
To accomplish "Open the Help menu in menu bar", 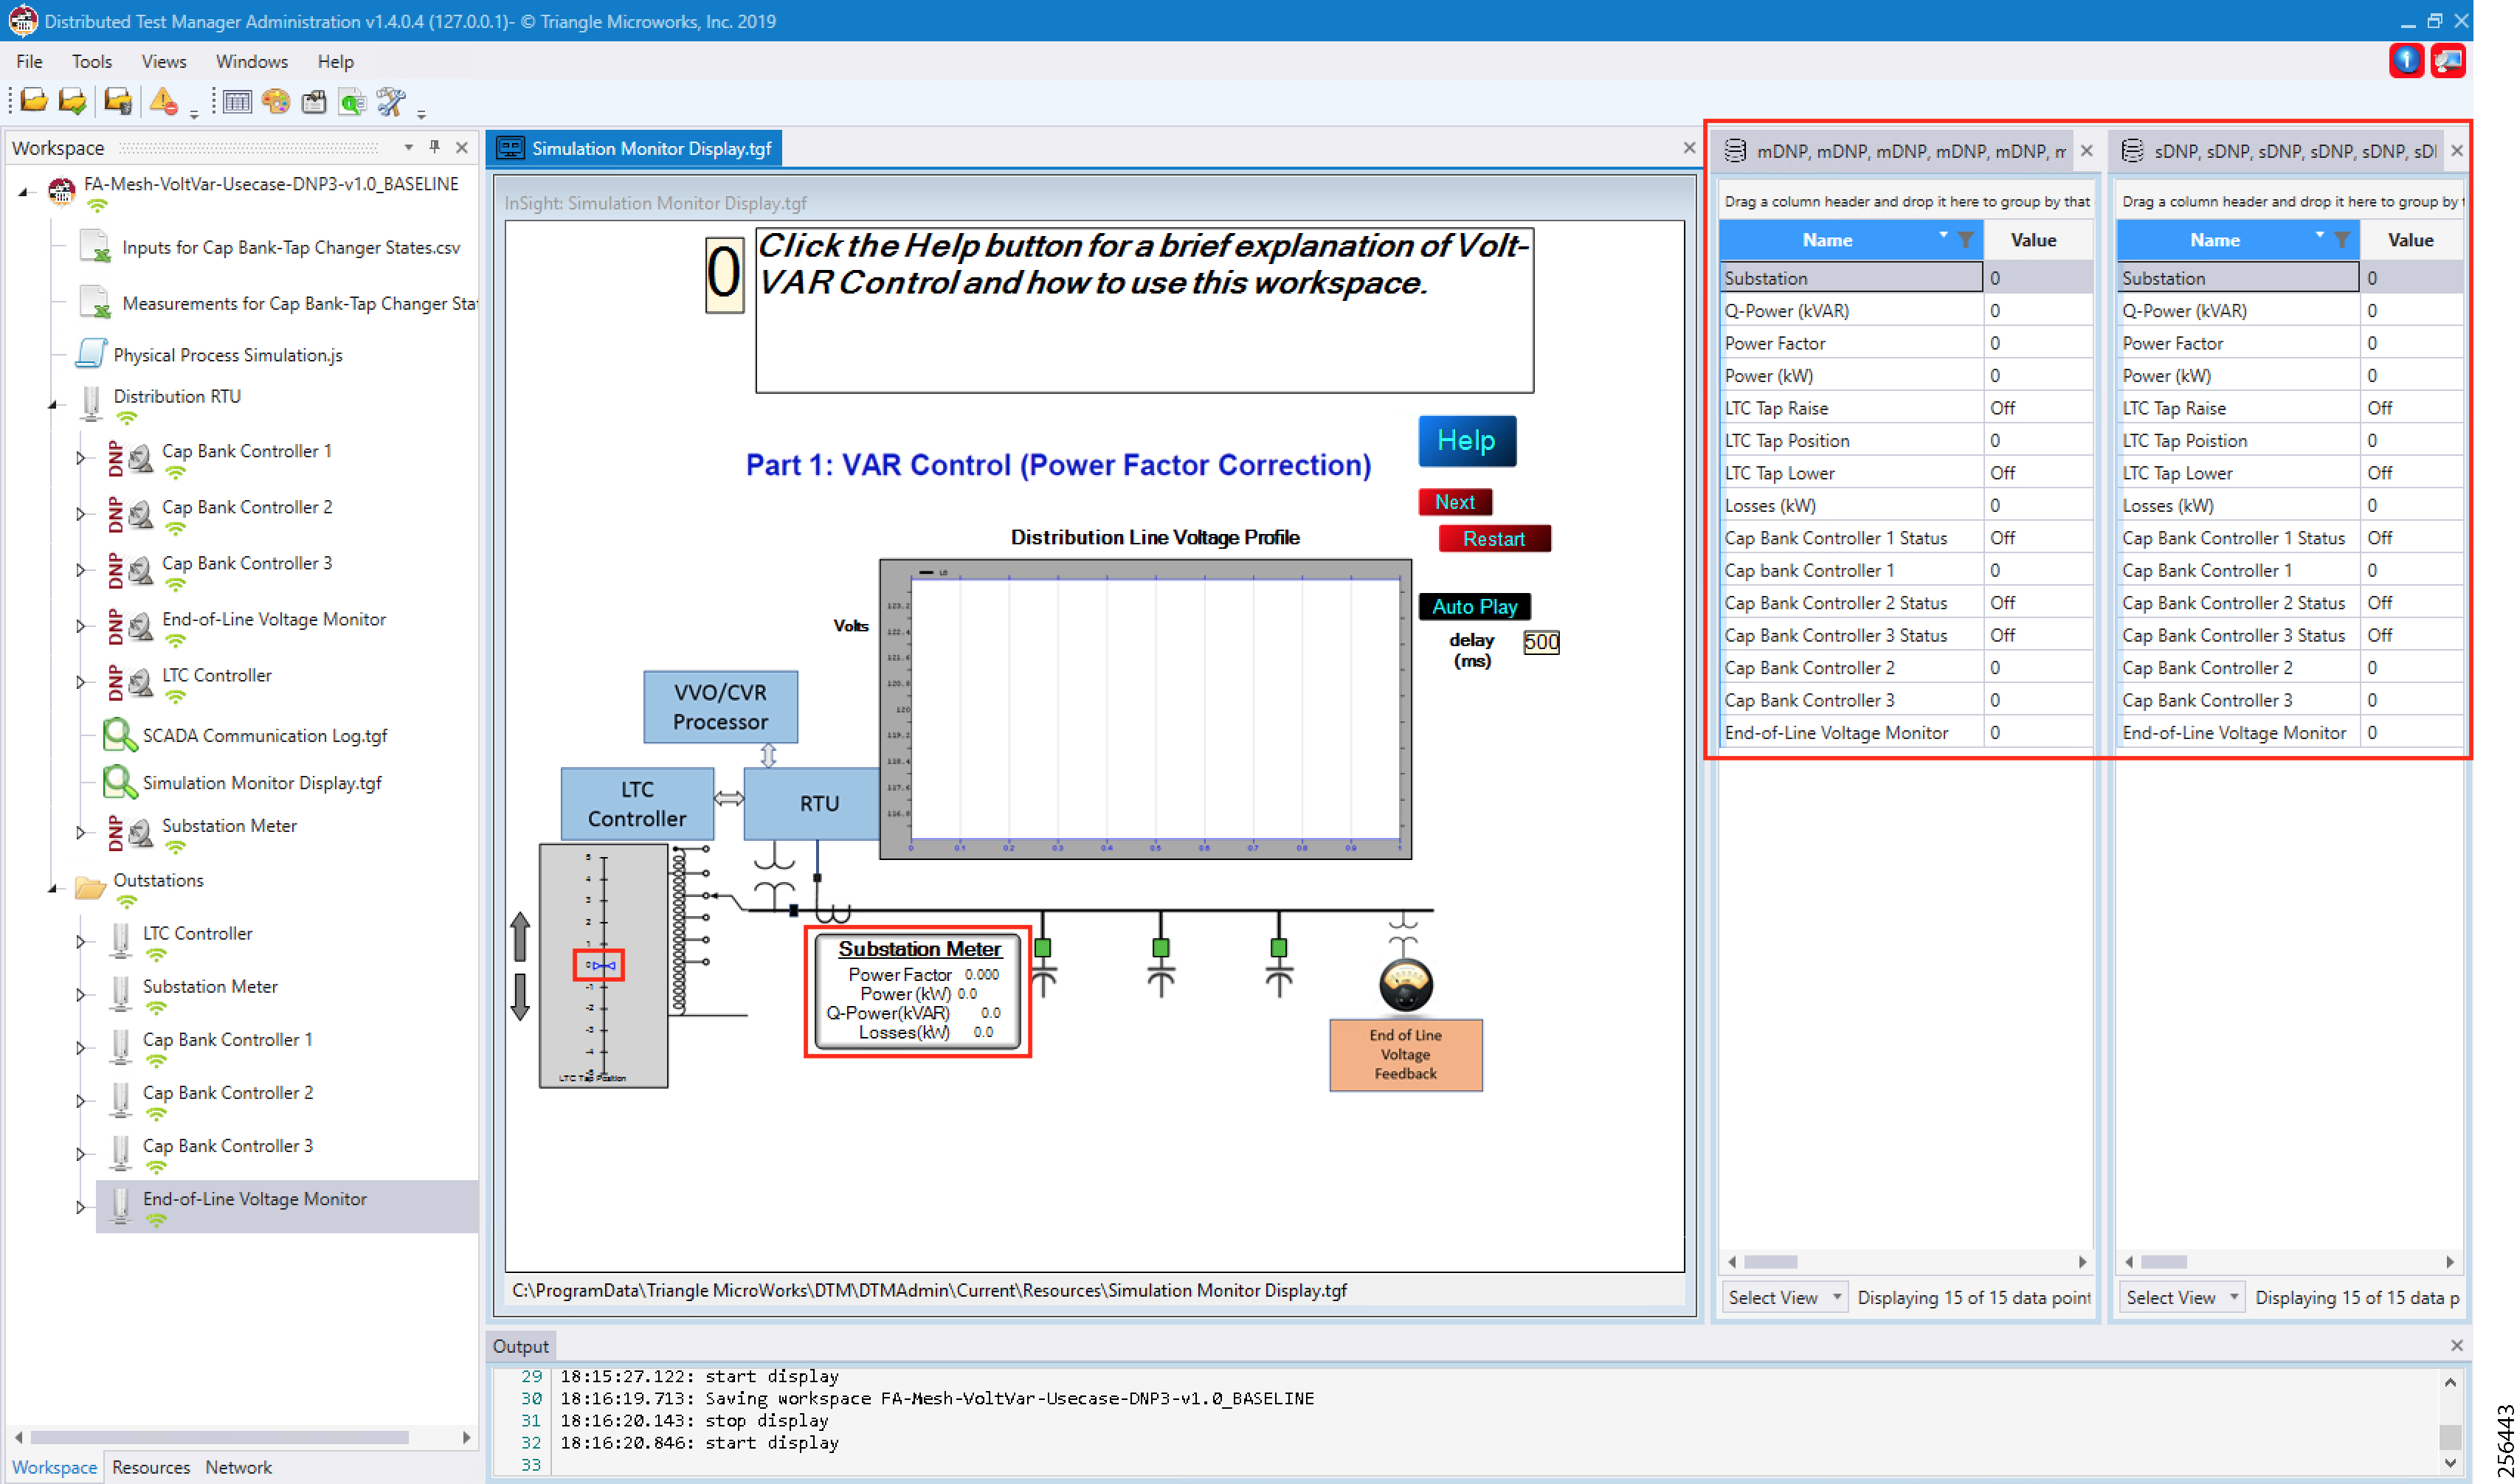I will (x=335, y=61).
